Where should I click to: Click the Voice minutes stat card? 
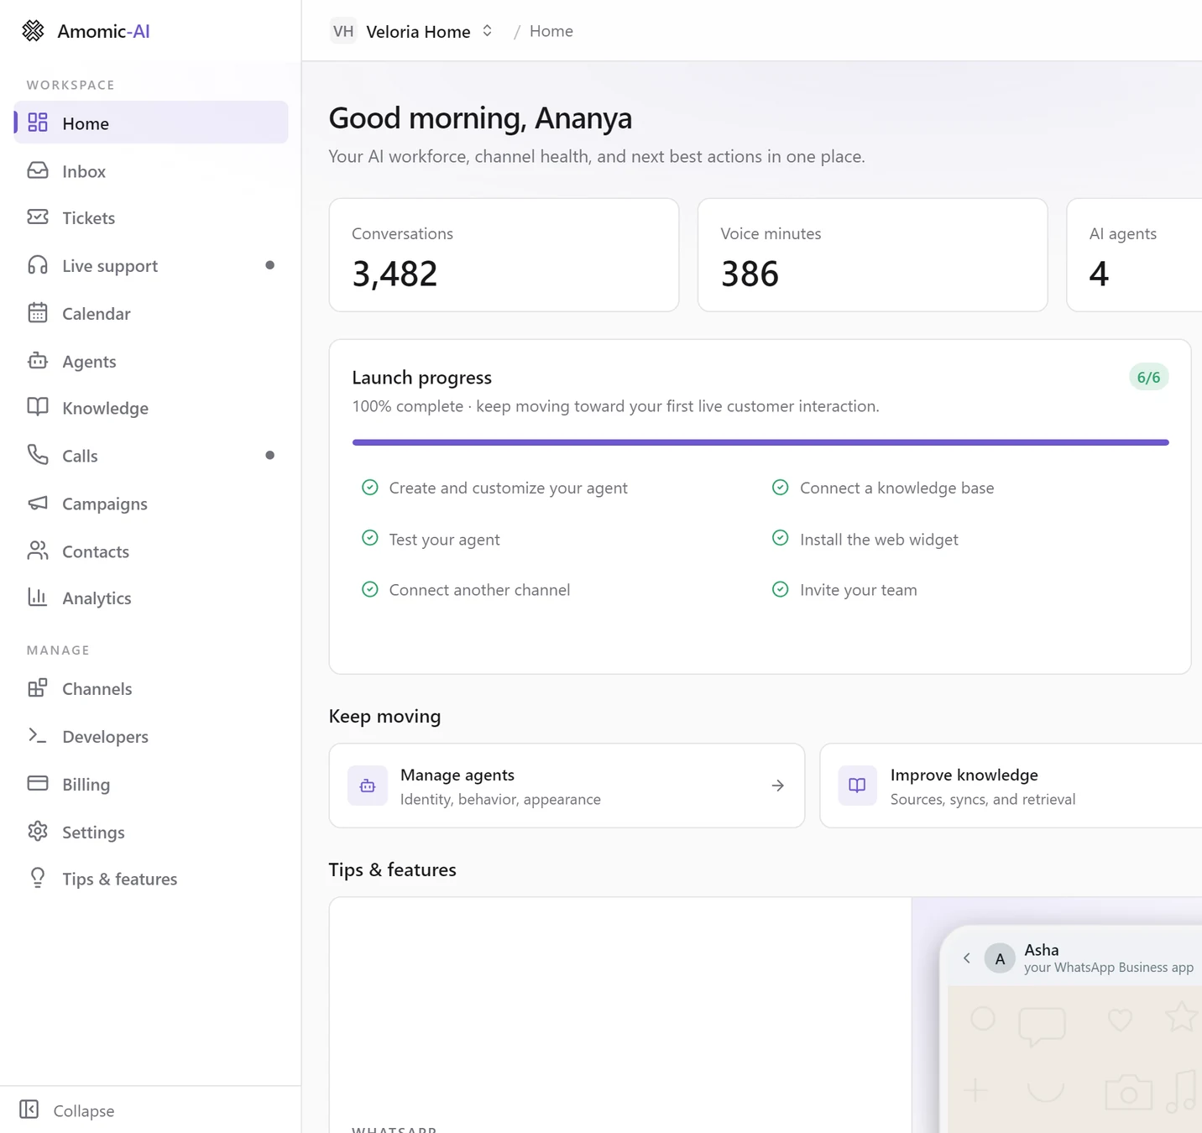click(872, 255)
